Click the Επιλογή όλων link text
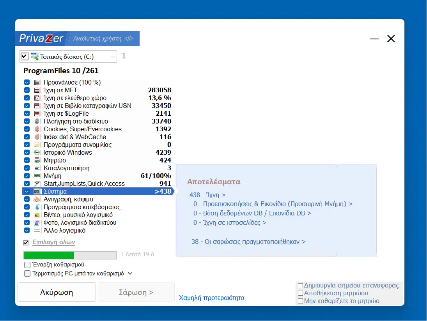 tap(54, 242)
